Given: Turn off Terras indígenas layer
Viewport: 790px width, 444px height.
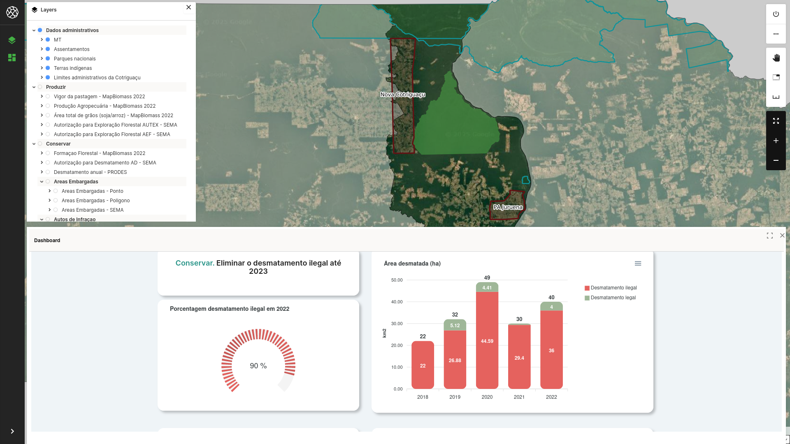Looking at the screenshot, I should (48, 68).
